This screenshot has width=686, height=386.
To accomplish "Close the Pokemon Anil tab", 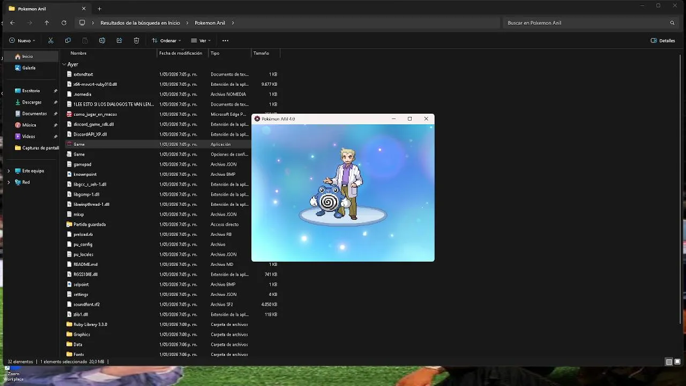I will point(84,9).
